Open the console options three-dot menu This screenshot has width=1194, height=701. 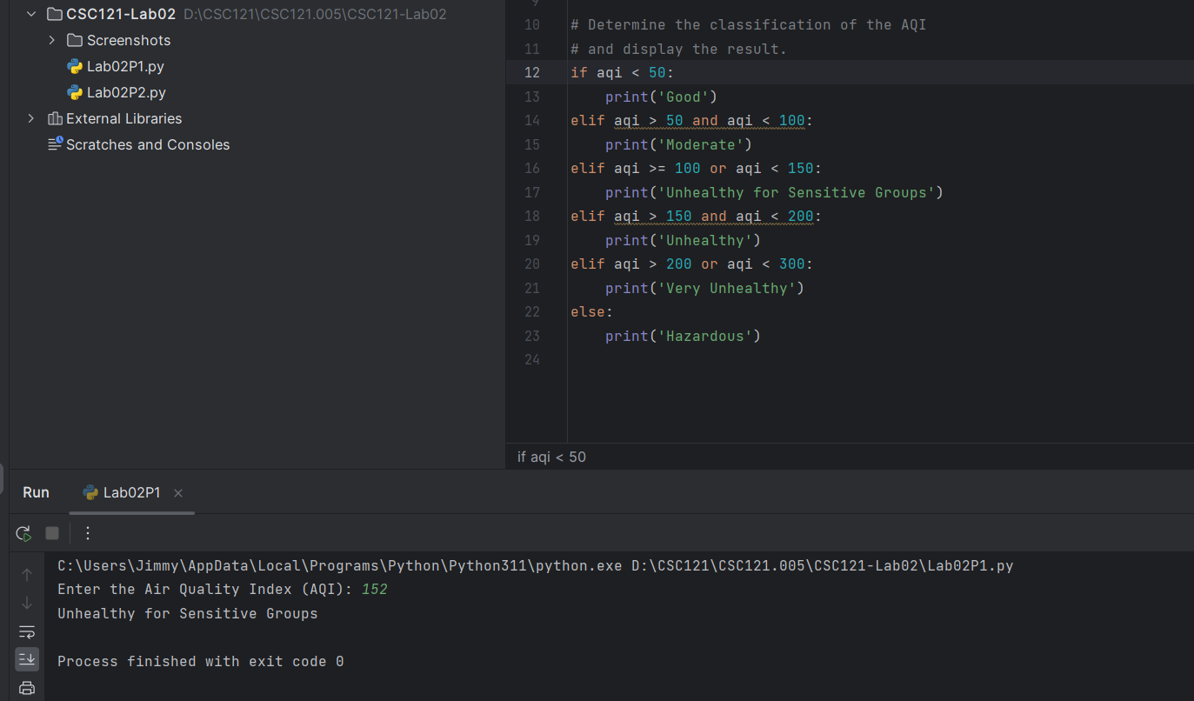pyautogui.click(x=87, y=533)
